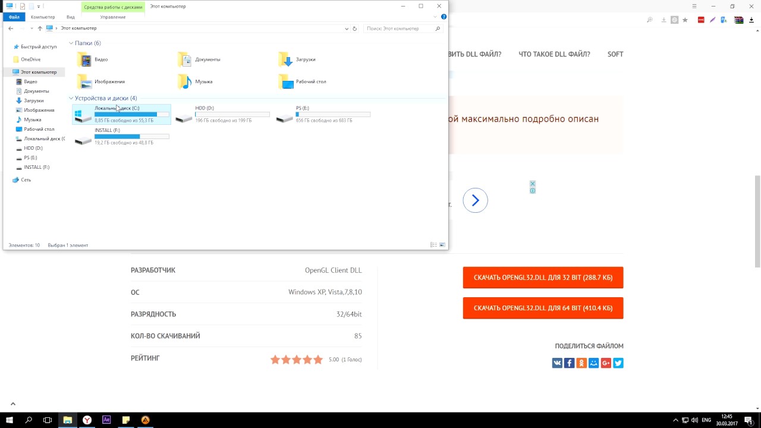The width and height of the screenshot is (761, 428).
Task: Share the page on VK
Action: pos(557,363)
